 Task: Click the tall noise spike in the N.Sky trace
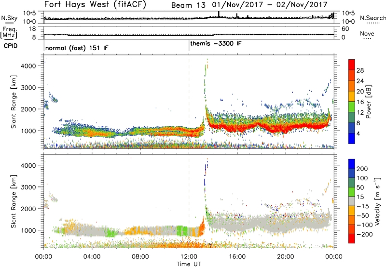pos(219,14)
